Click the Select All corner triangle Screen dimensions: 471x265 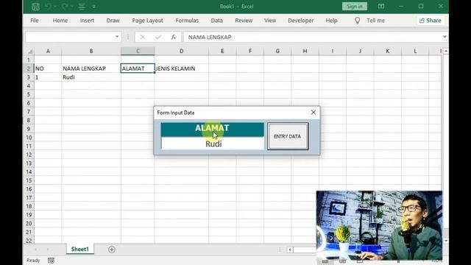tap(29, 51)
